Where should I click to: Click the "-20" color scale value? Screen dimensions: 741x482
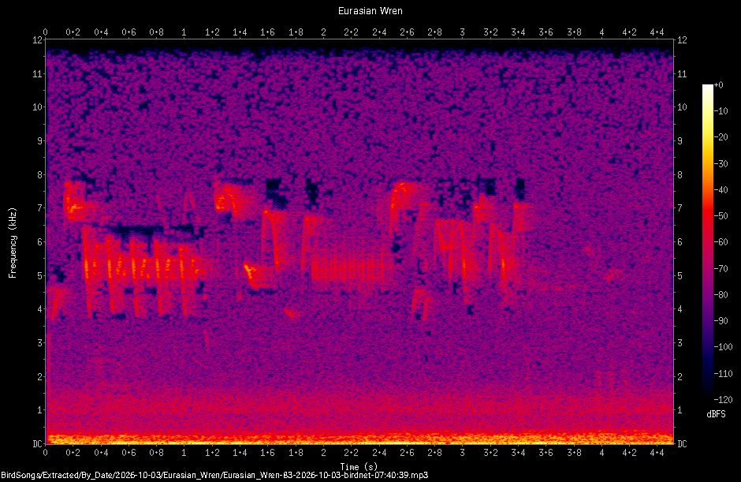[x=721, y=137]
